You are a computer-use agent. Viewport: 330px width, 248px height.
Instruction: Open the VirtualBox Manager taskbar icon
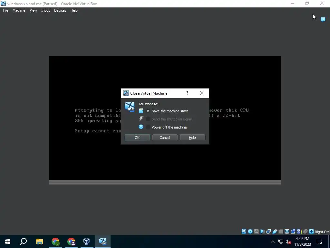click(x=86, y=242)
